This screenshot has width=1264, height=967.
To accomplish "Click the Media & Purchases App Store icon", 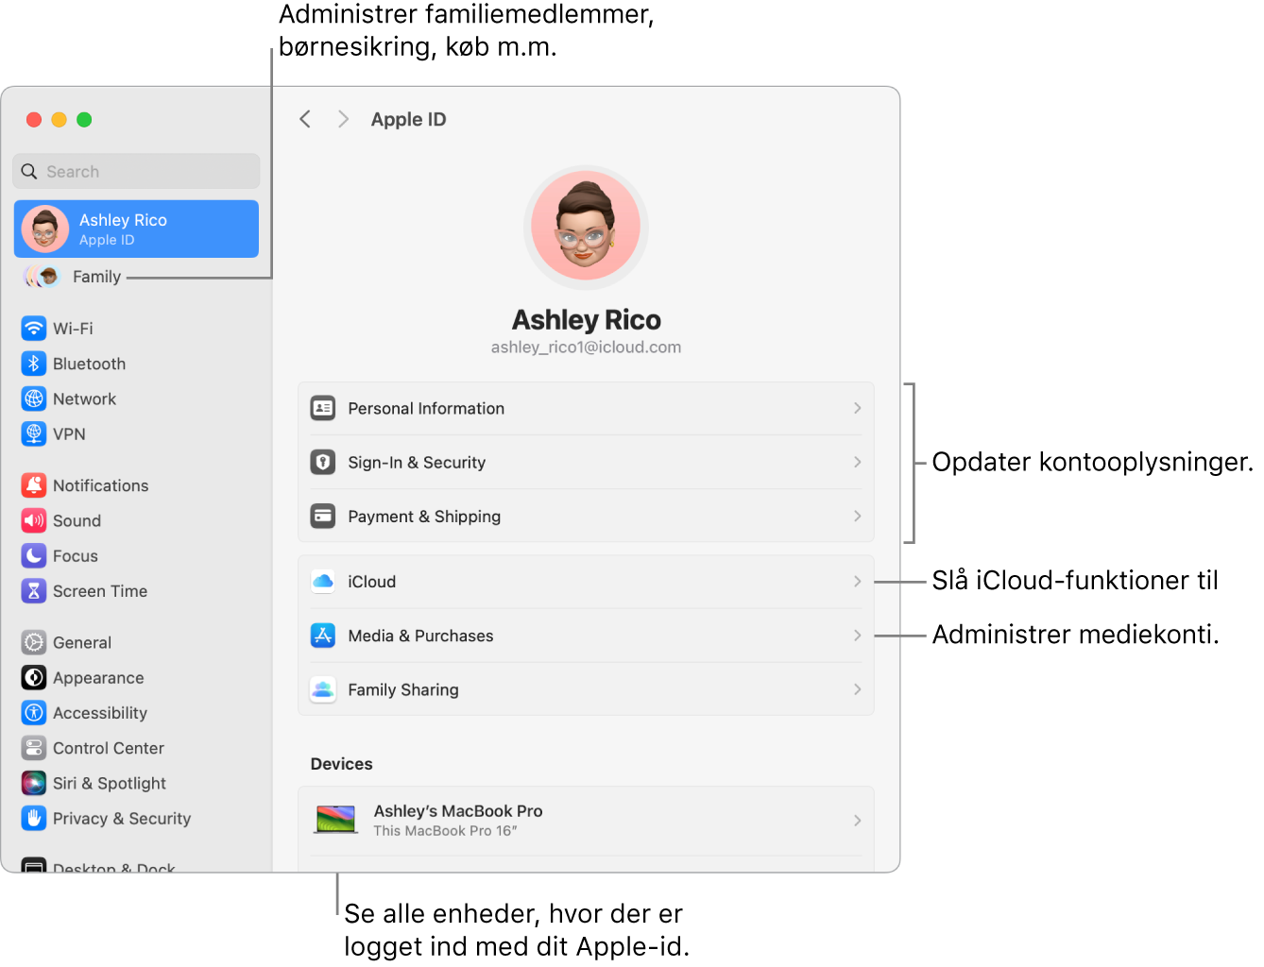I will (x=323, y=636).
